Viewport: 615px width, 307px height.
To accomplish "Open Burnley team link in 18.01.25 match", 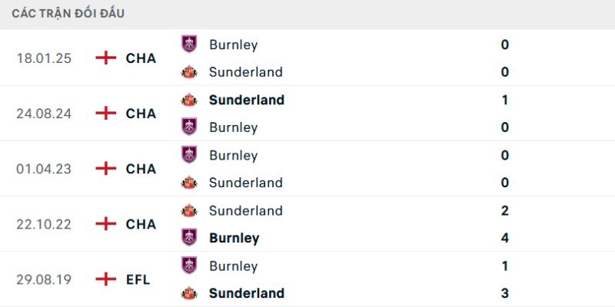I will pos(233,45).
